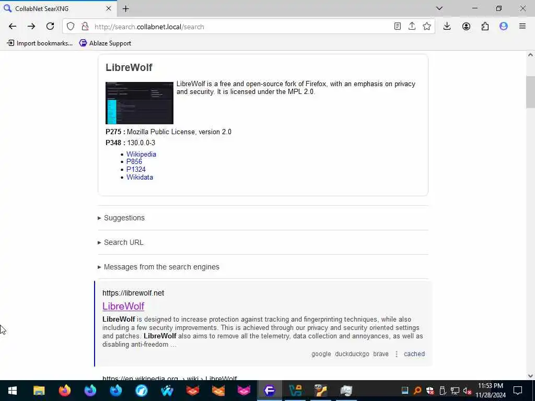Image resolution: width=535 pixels, height=401 pixels.
Task: Expand the list all tabs chevron
Action: [439, 8]
